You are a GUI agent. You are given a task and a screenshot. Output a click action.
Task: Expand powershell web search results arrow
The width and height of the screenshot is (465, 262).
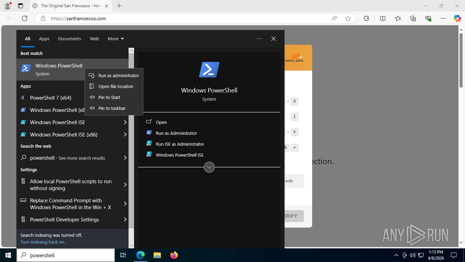tap(125, 158)
